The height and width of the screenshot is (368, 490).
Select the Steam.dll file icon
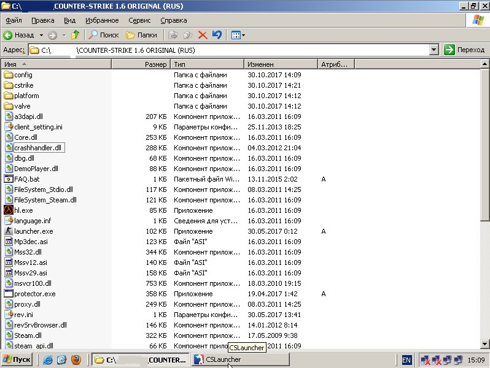coord(9,335)
